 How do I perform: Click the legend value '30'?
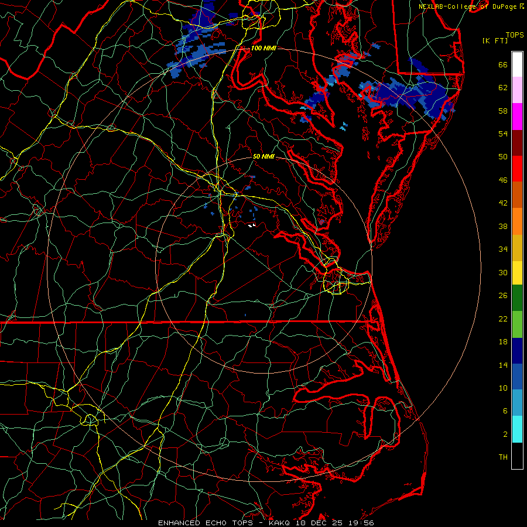coord(503,272)
